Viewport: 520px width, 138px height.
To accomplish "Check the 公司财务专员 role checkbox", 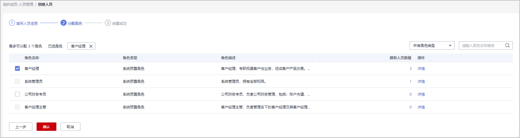I will [x=17, y=94].
